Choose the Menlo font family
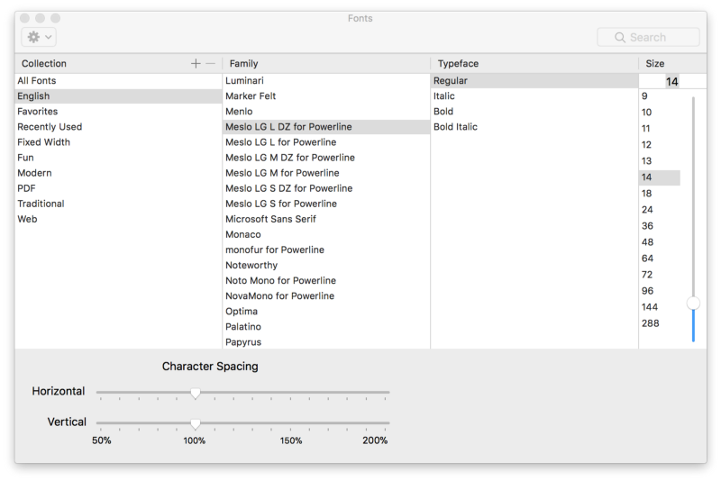 click(326, 112)
